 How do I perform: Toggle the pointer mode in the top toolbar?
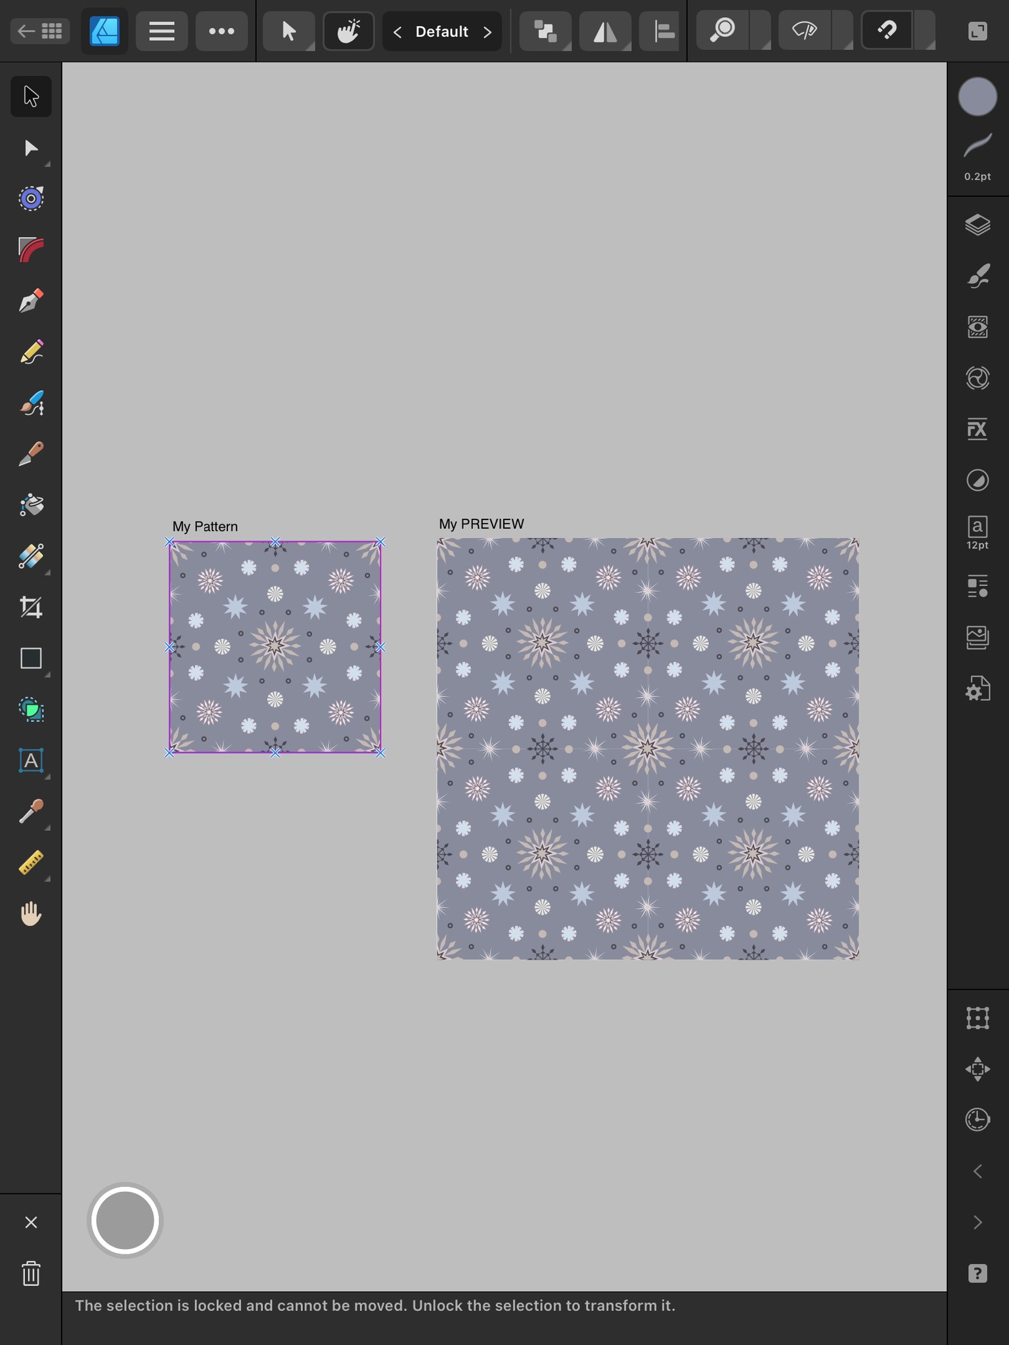(x=288, y=31)
